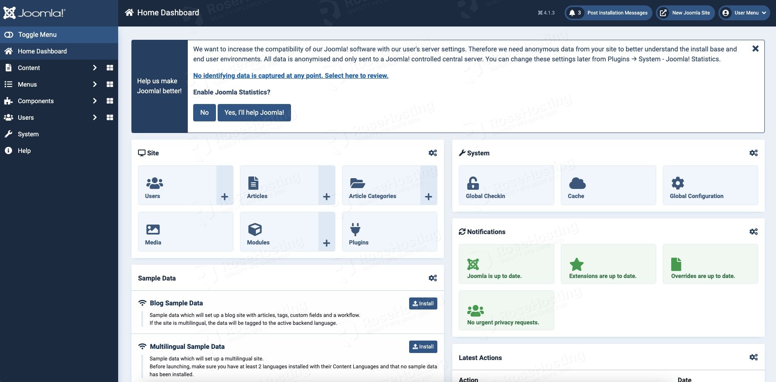
Task: Click the Global Checkin lock icon
Action: coord(473,182)
